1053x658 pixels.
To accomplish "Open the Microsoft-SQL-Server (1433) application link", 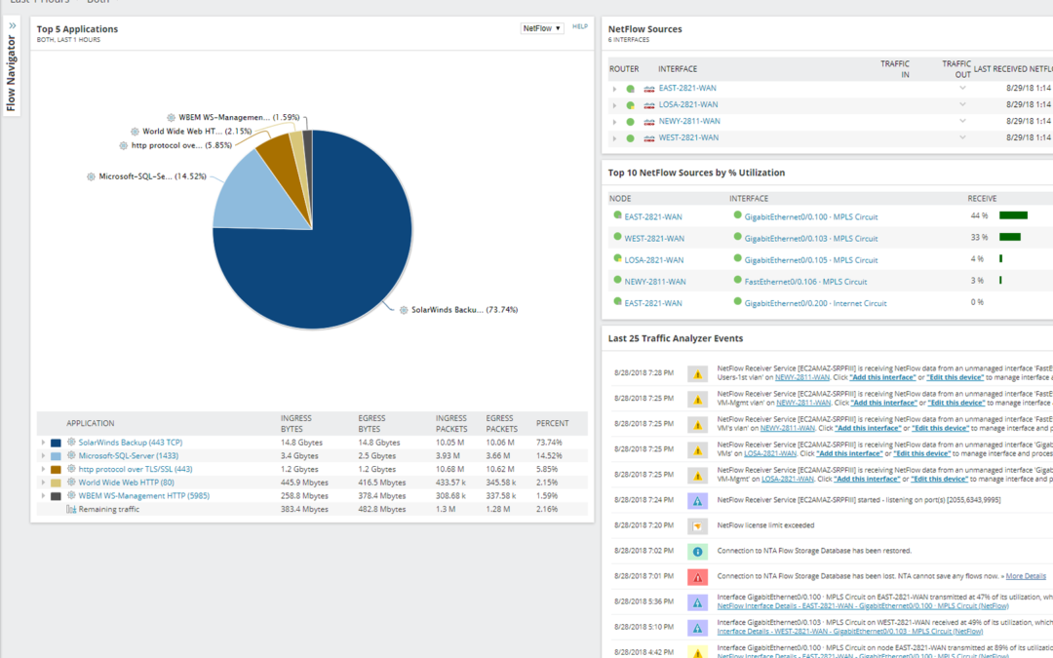I will (x=129, y=456).
